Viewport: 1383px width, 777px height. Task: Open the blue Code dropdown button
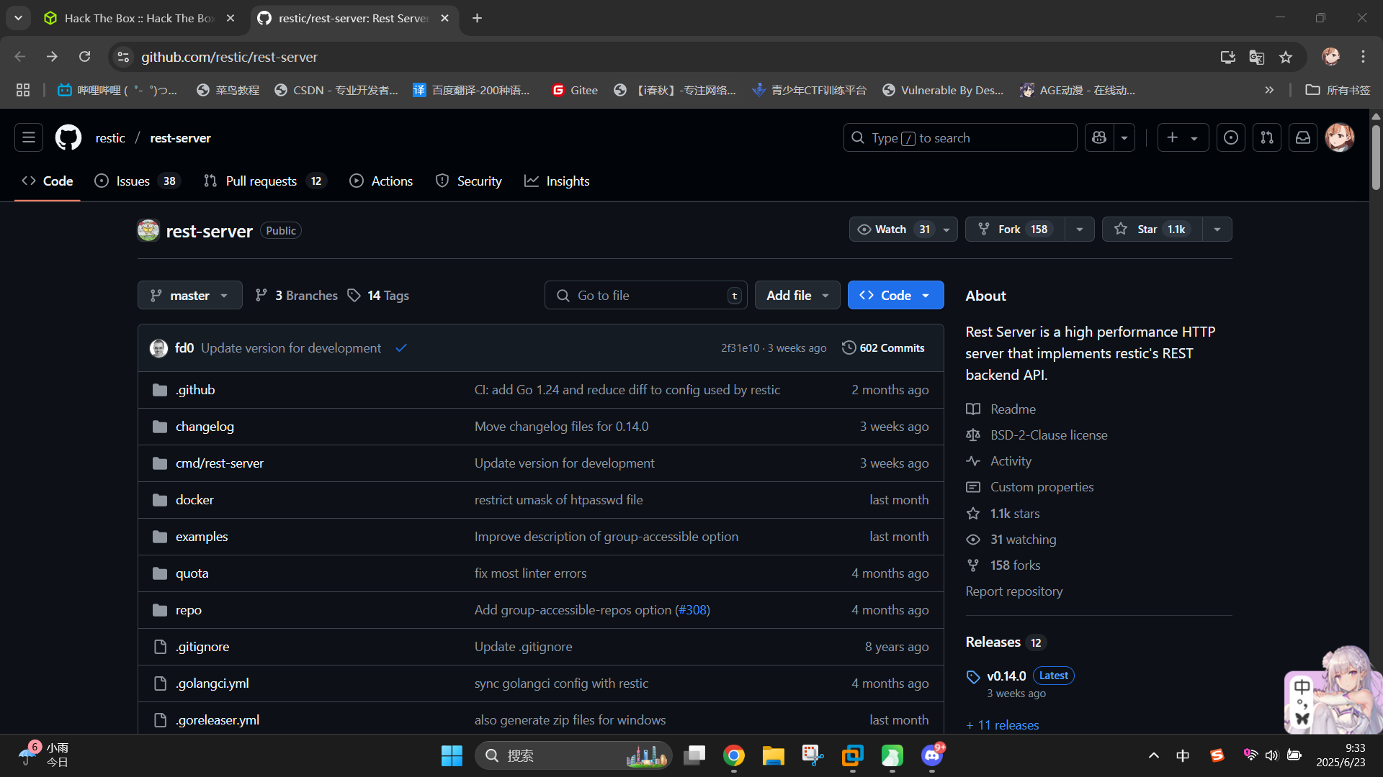(x=895, y=296)
